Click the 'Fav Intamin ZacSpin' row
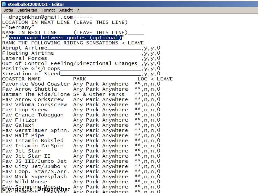258x193 pixels. 81,146
